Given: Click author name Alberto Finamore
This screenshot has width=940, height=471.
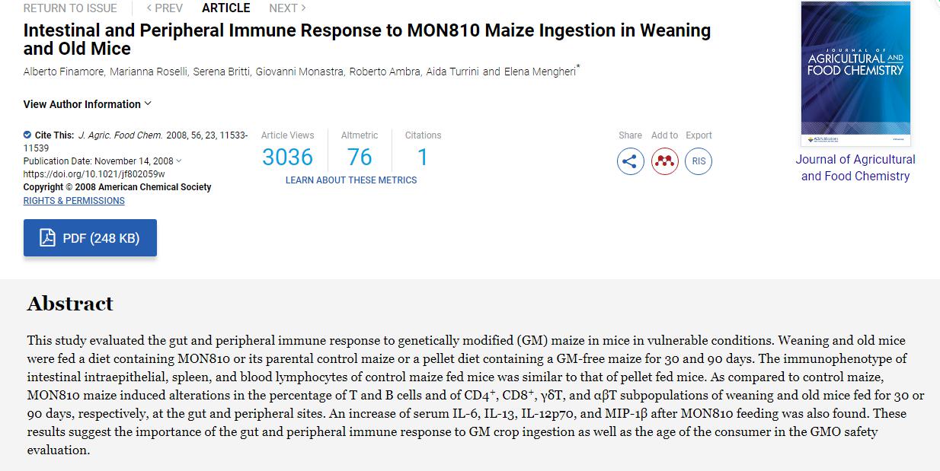Looking at the screenshot, I should click(64, 72).
